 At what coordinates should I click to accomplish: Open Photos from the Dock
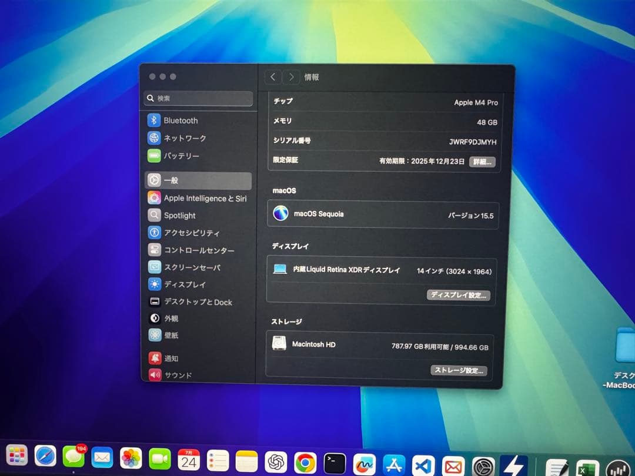point(131,458)
